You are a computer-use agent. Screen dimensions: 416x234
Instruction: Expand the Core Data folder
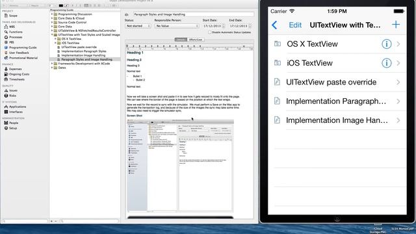tap(52, 27)
